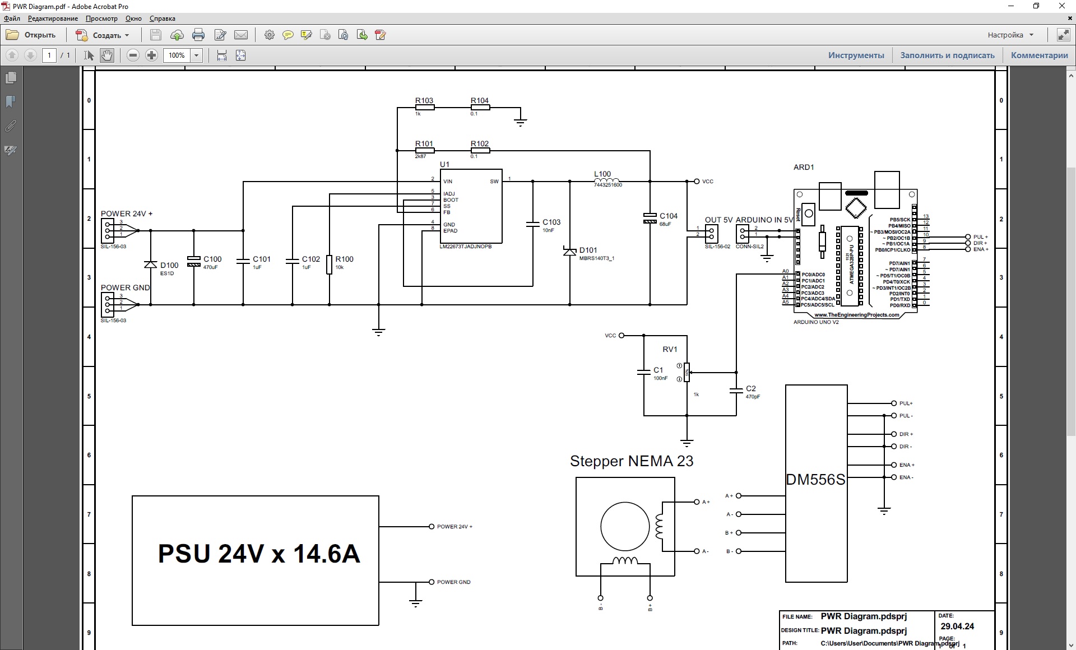This screenshot has width=1076, height=650.
Task: Click the edit PDF text icon
Action: coord(381,35)
